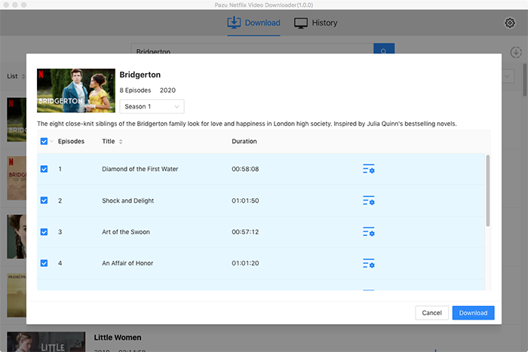
Task: Click the title An Affair of Honor
Action: tap(127, 263)
